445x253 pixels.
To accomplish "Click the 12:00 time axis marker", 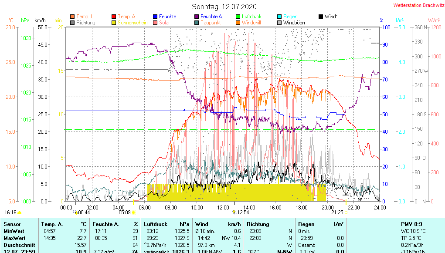I will coord(223,207).
